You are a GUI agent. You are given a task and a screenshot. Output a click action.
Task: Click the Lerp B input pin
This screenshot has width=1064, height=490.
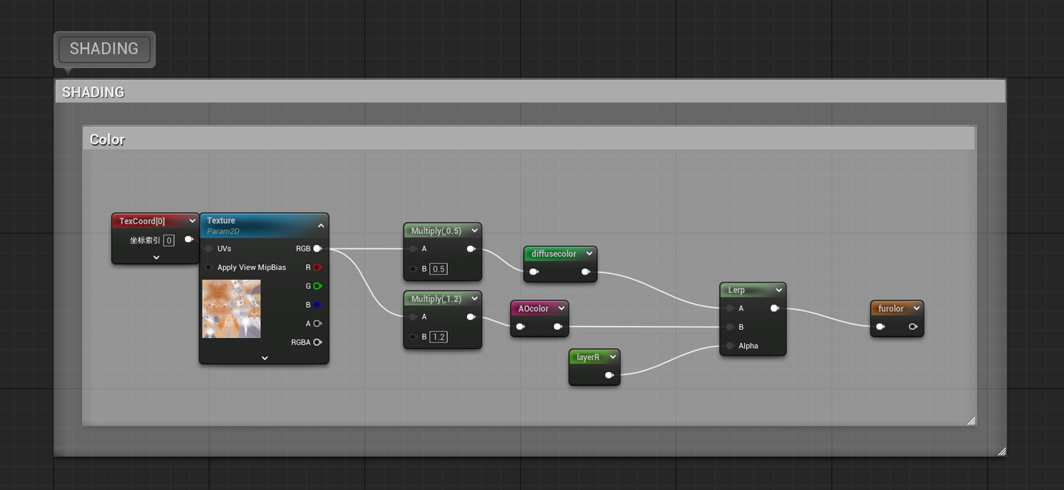point(730,327)
